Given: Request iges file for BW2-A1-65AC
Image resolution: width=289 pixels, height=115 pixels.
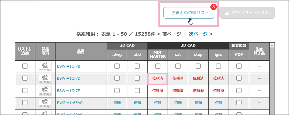Looking at the screenshot, I should 218,103.
